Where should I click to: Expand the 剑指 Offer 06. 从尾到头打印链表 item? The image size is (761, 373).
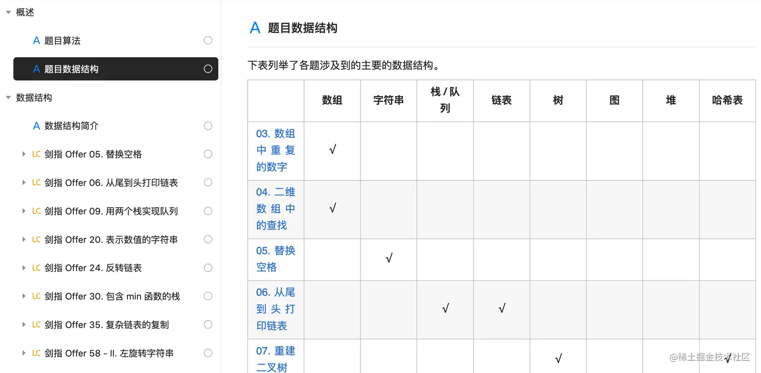(24, 182)
